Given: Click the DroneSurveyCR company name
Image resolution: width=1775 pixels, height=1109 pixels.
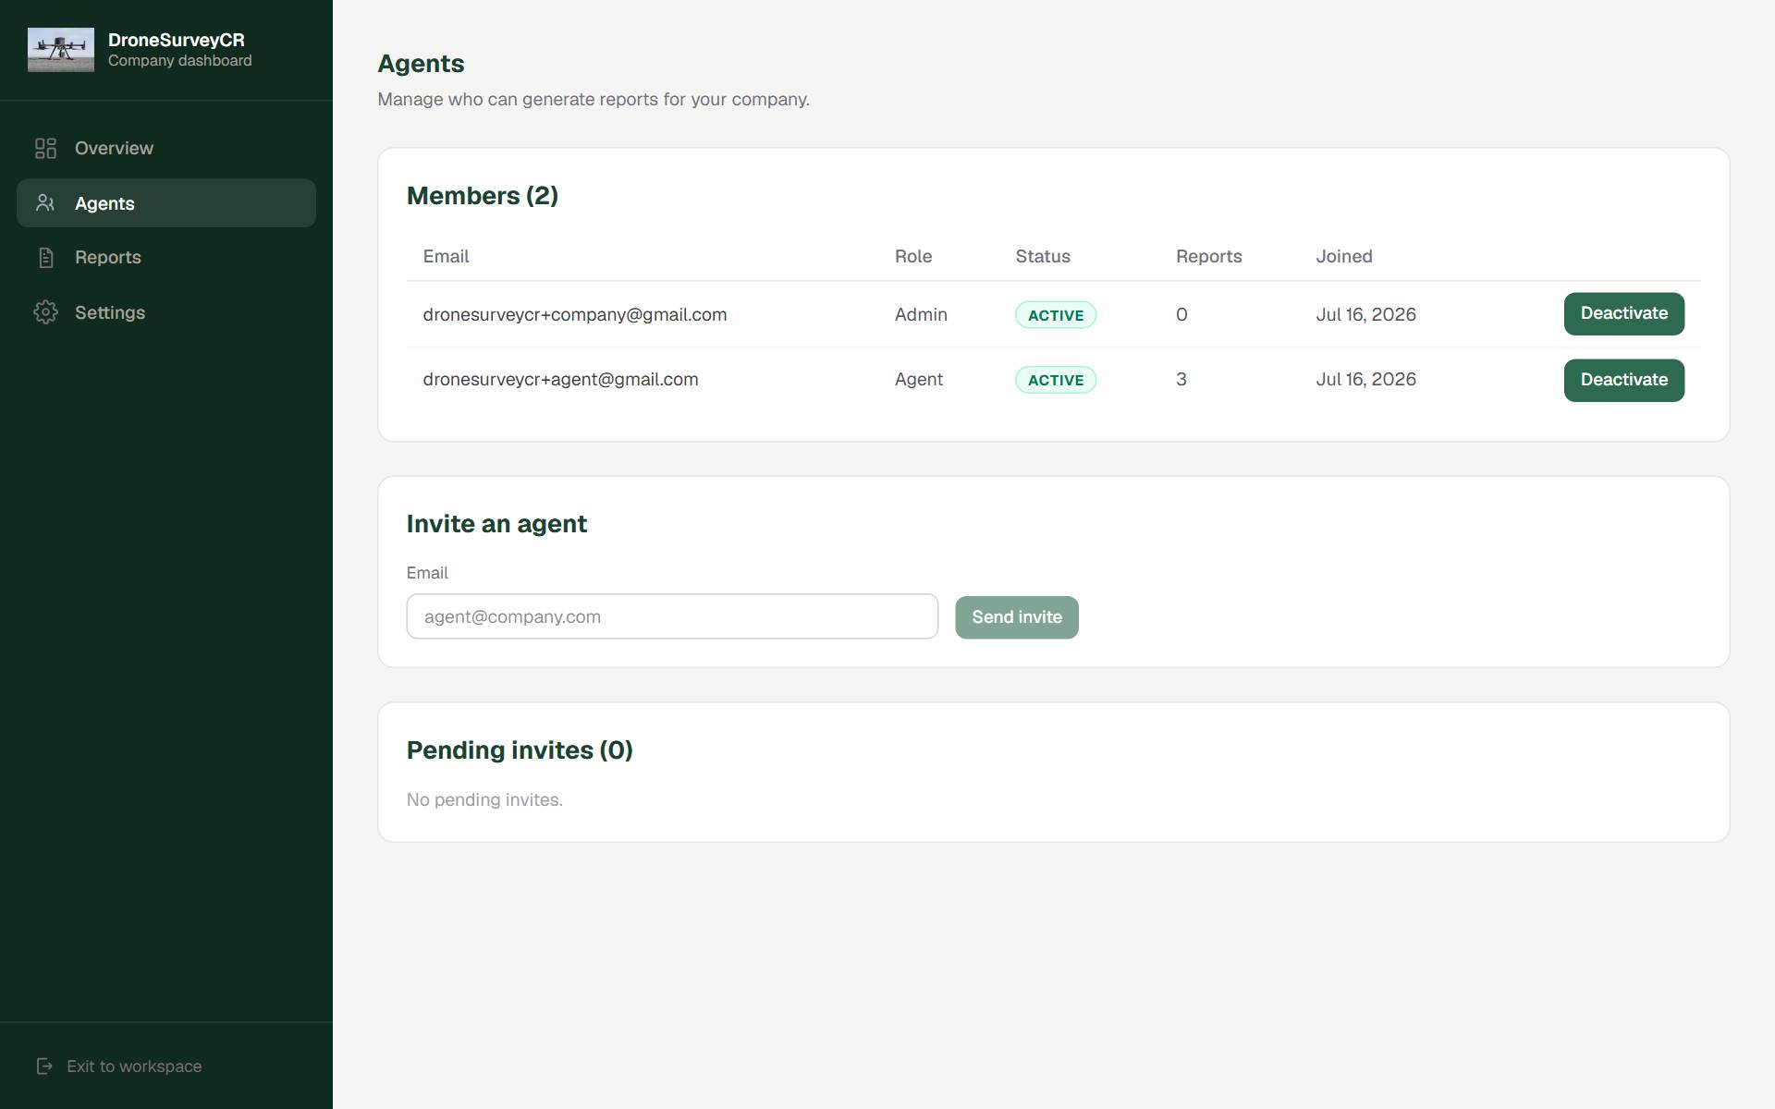Looking at the screenshot, I should pyautogui.click(x=177, y=40).
